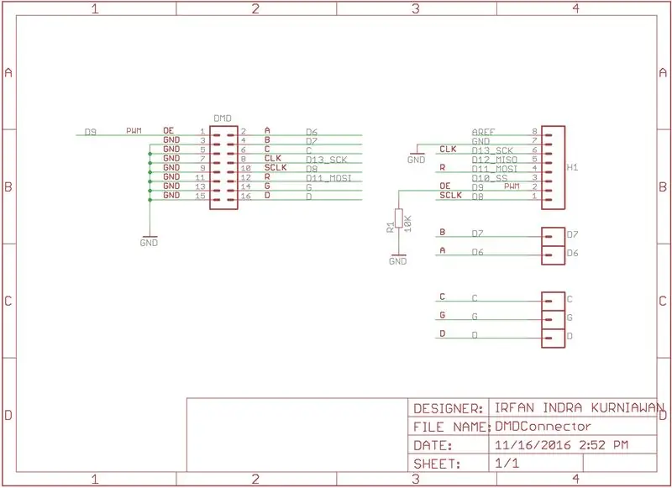The image size is (672, 488).
Task: Click the SHEET: field label
Action: tap(437, 464)
